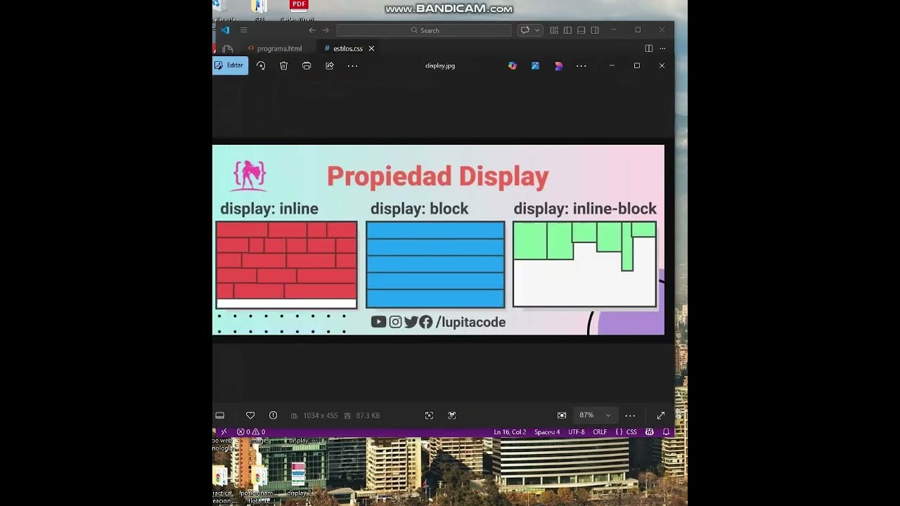Open the Copilot colorful icon in Photos

513,65
